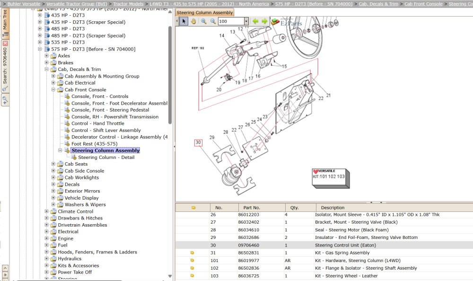Click the Climate Control folder icon
473x281 pixels.
click(54, 211)
